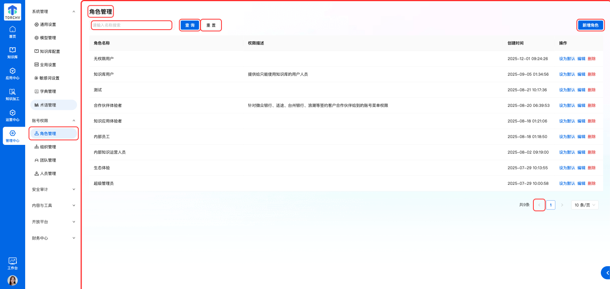Edit the 知识库用户 role

click(x=581, y=74)
